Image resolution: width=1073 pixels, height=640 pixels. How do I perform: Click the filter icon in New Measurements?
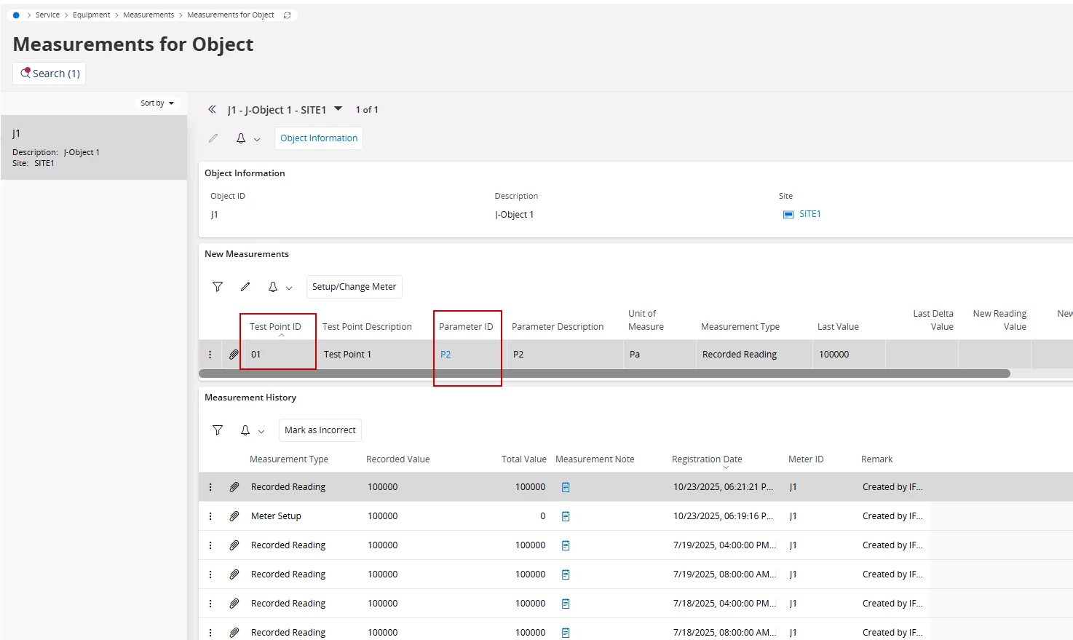coord(218,287)
